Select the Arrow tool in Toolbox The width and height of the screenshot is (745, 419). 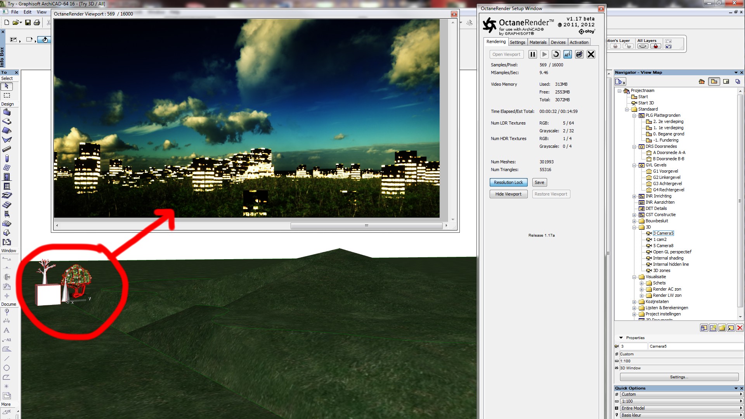tap(7, 86)
